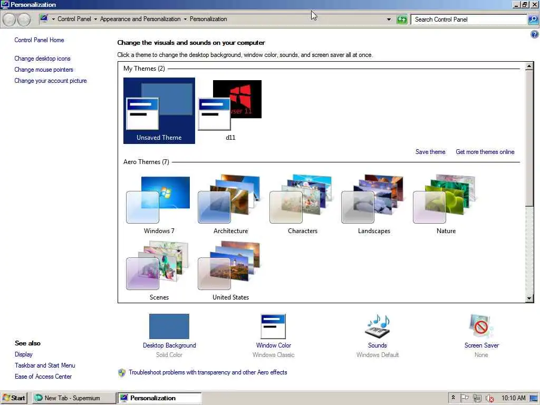Click Troubleshoot problems with transparency link
540x405 pixels.
208,372
